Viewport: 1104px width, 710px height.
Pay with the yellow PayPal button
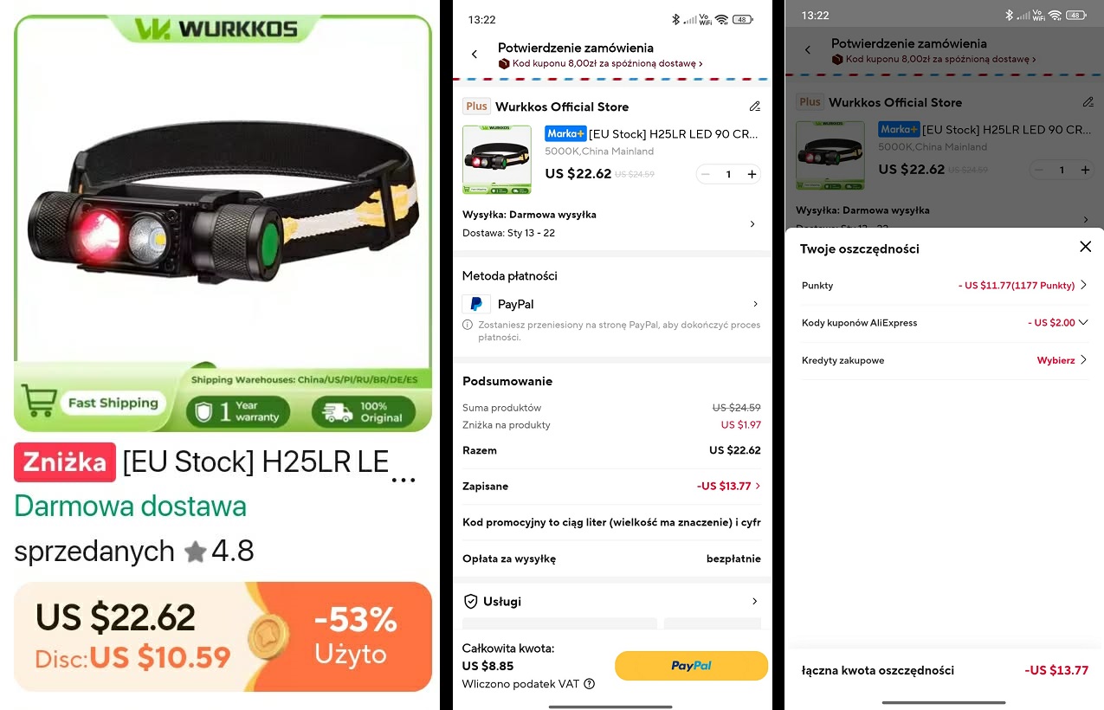pyautogui.click(x=691, y=666)
